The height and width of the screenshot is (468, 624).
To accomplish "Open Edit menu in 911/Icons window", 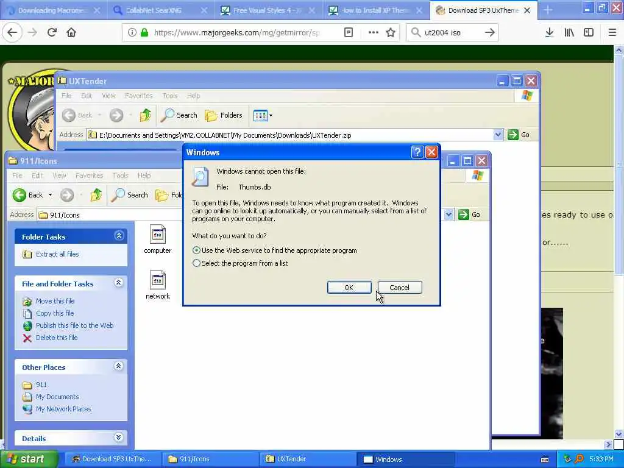I will click(x=37, y=175).
